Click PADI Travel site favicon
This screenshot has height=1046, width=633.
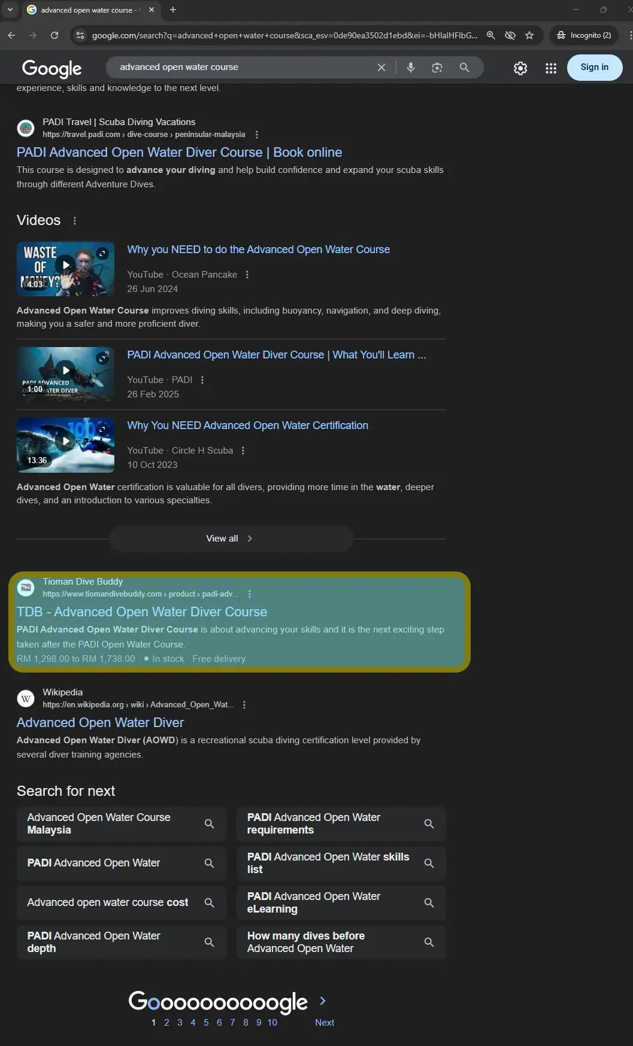point(26,128)
